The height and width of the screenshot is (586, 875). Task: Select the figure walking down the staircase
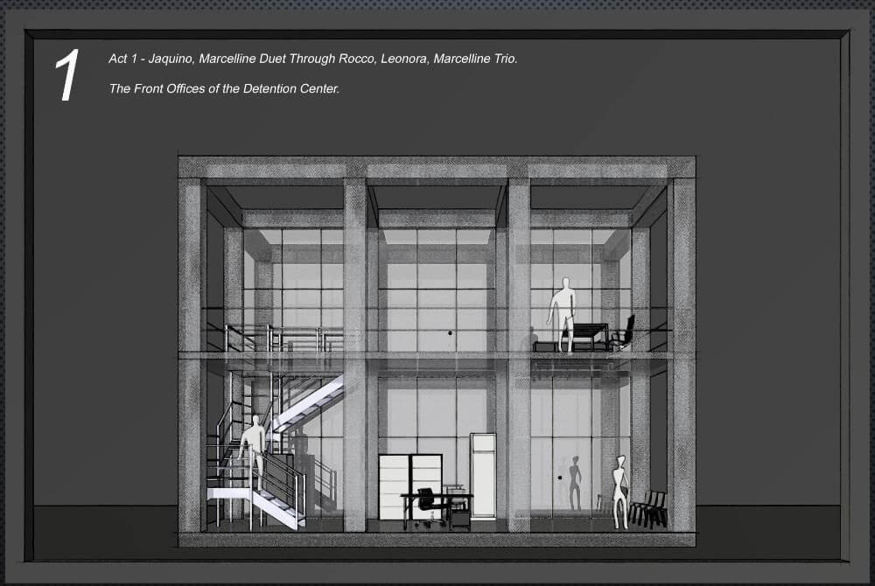pyautogui.click(x=253, y=453)
